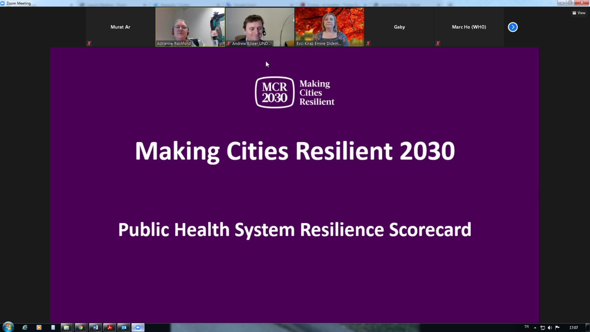
Task: Select Andrew Bower's video thumbnail
Action: pyautogui.click(x=260, y=27)
